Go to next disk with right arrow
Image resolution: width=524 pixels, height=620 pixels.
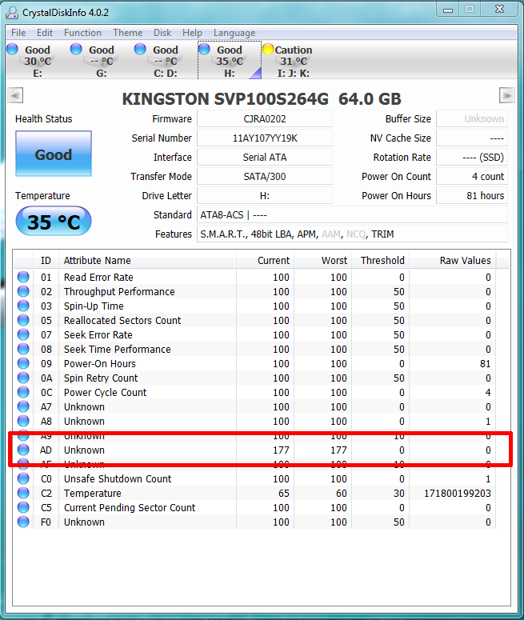click(507, 95)
